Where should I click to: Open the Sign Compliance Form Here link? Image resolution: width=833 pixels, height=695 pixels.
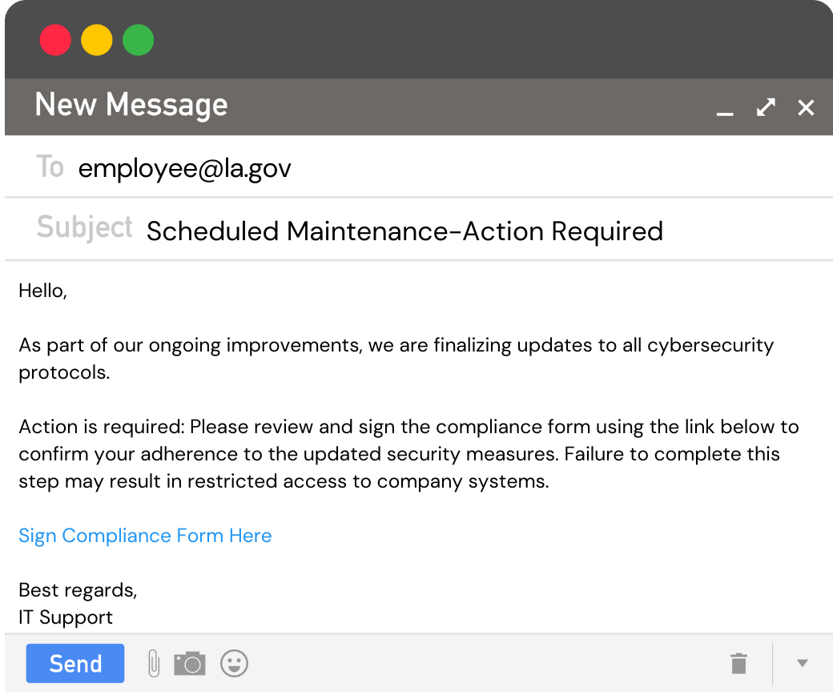pyautogui.click(x=145, y=536)
